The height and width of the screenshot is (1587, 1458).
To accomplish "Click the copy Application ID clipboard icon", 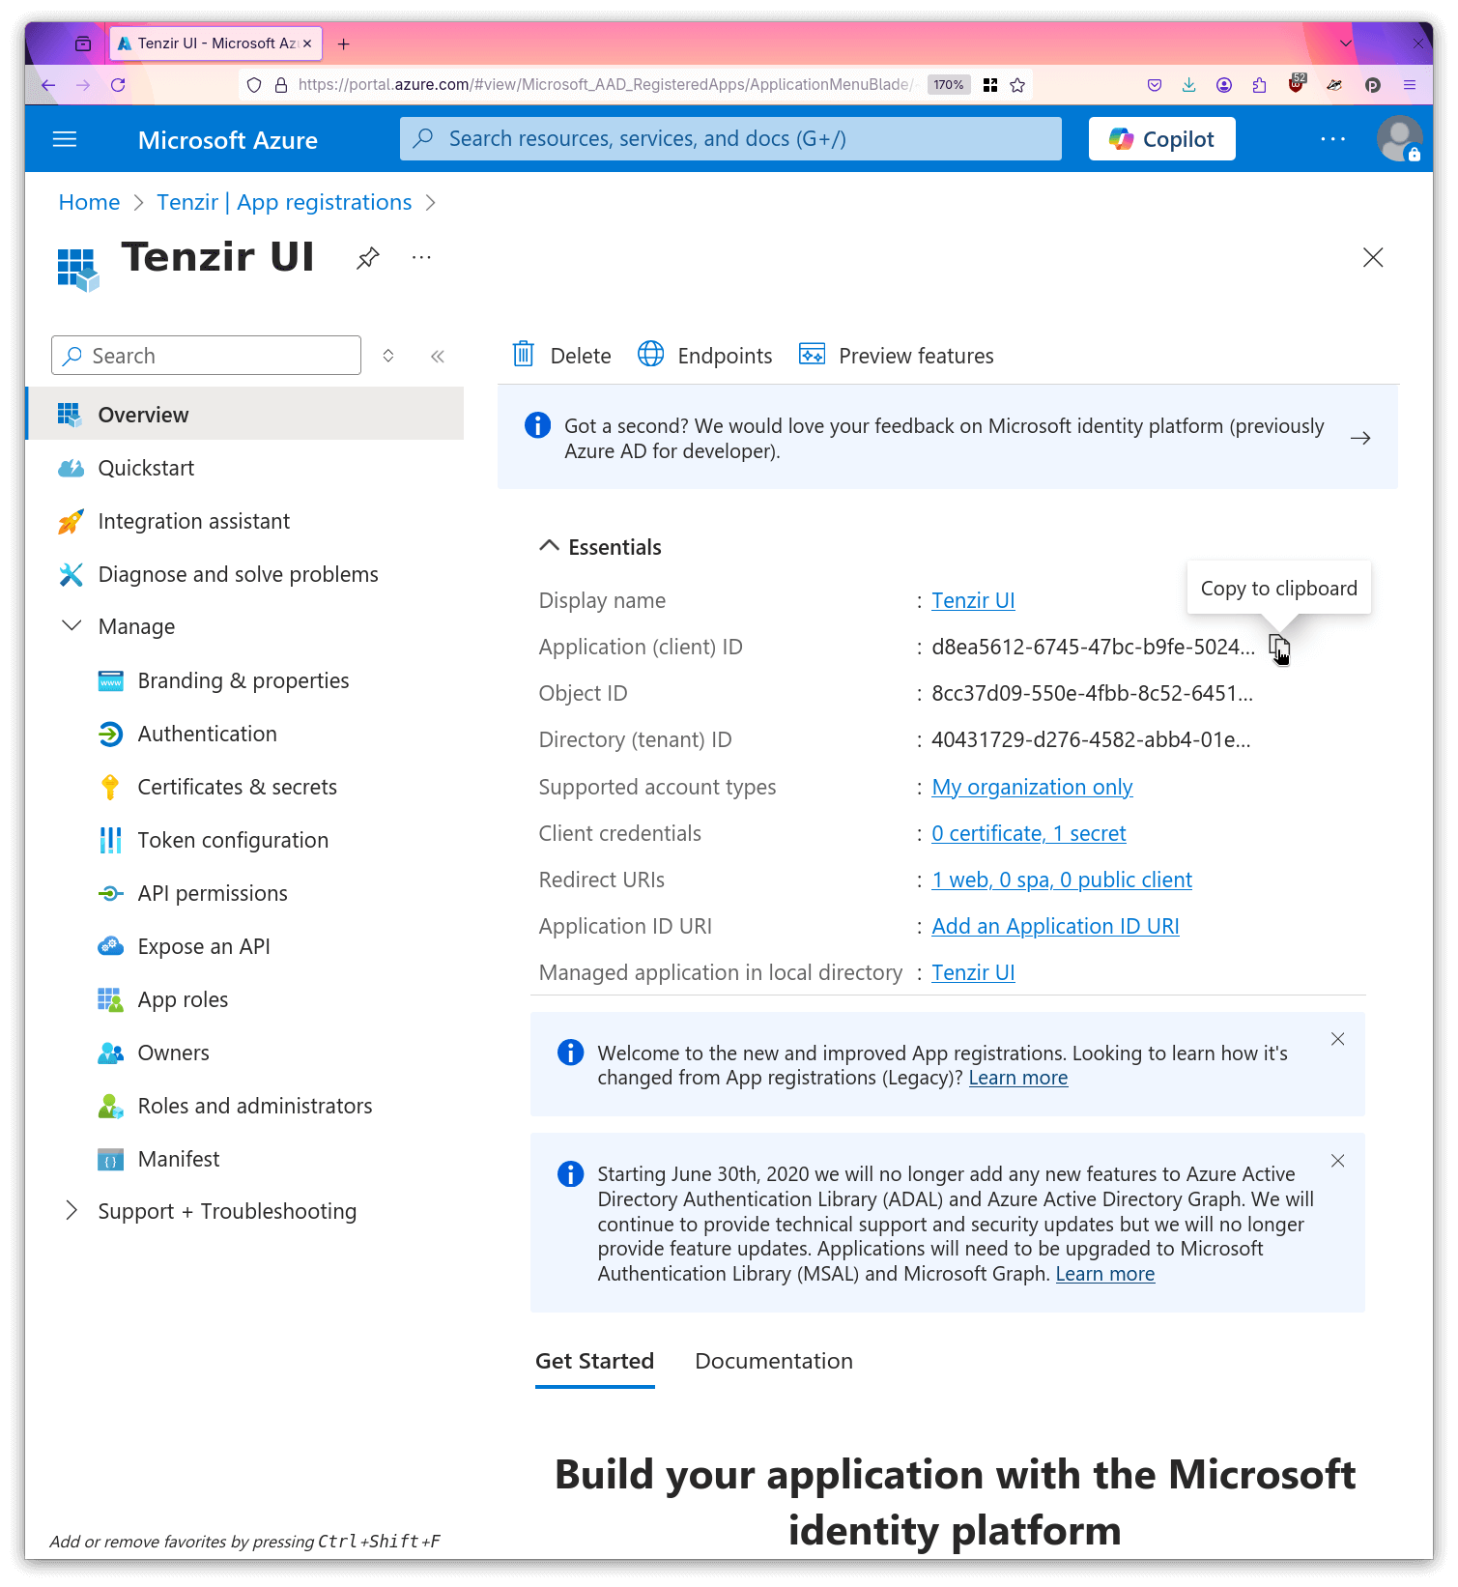I will tap(1278, 647).
